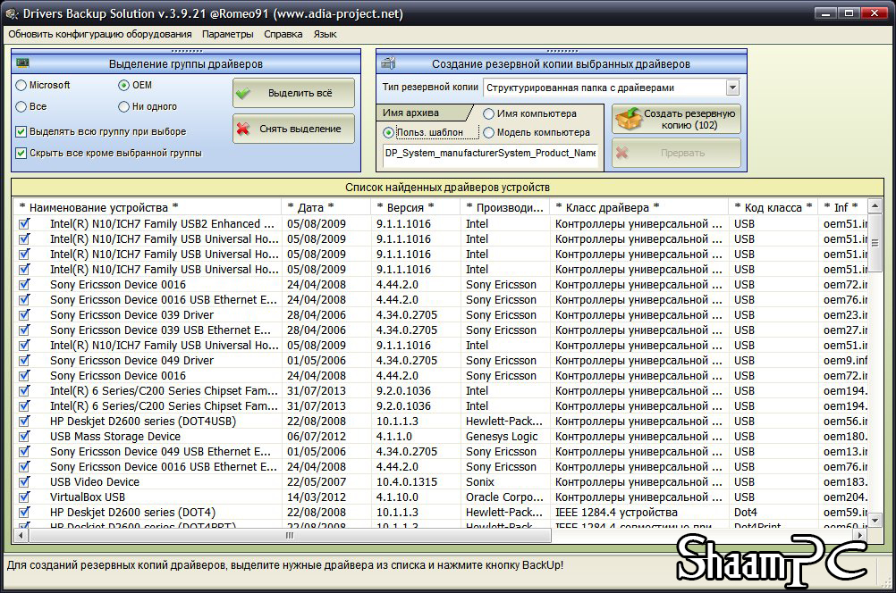
Task: Choose the Имя компьютера radio option
Action: 488,113
